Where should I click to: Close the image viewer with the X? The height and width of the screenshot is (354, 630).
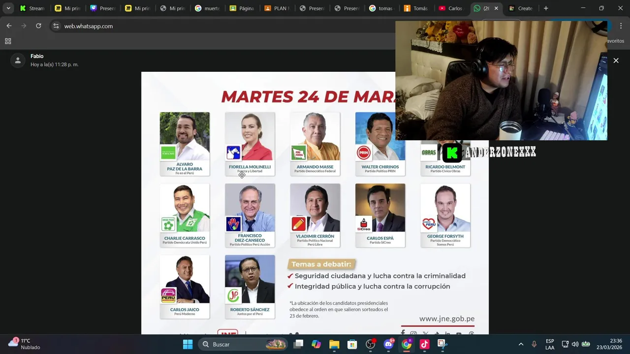pos(616,60)
